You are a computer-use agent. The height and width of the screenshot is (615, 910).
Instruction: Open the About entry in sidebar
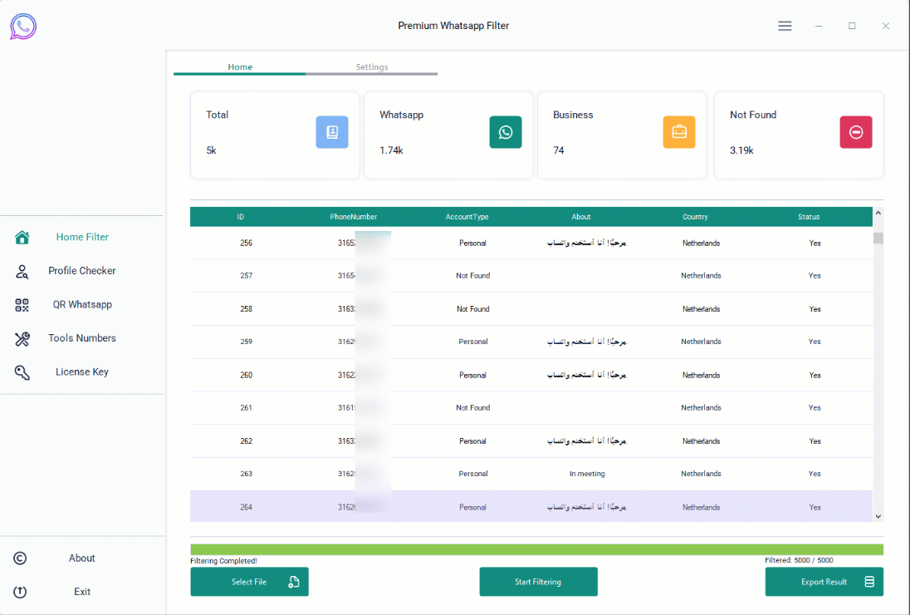click(82, 558)
